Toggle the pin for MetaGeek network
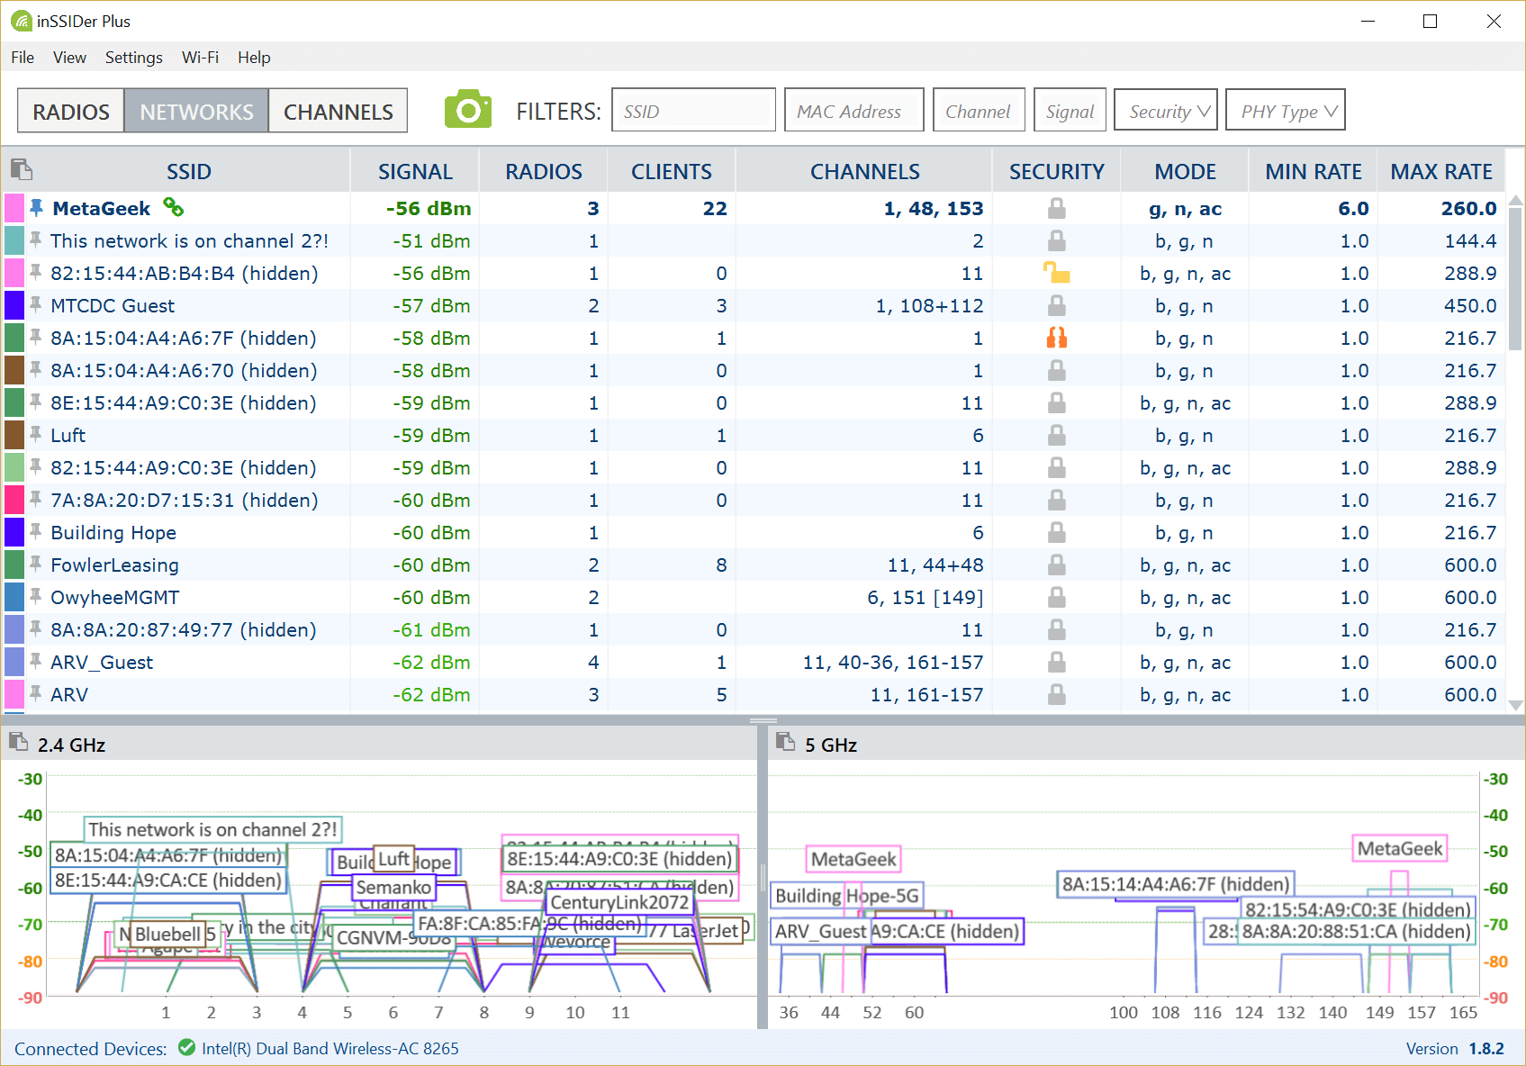Image resolution: width=1526 pixels, height=1066 pixels. click(x=36, y=208)
